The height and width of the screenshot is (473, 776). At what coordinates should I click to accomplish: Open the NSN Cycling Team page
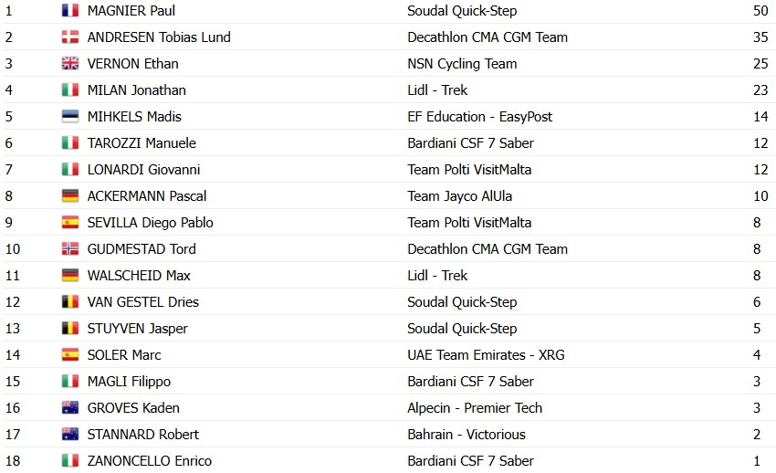click(462, 64)
